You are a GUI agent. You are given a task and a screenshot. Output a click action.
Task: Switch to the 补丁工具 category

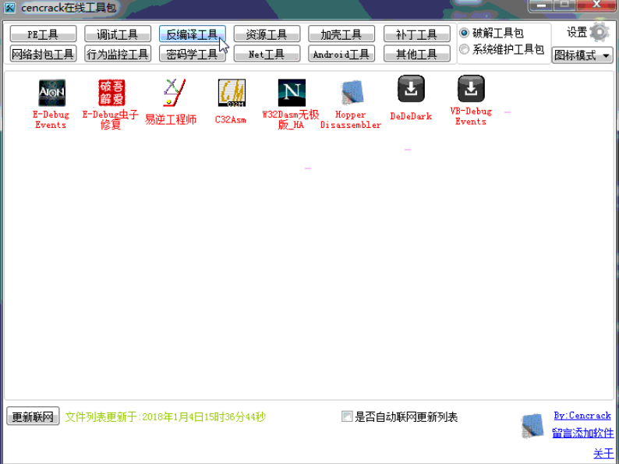click(x=417, y=34)
